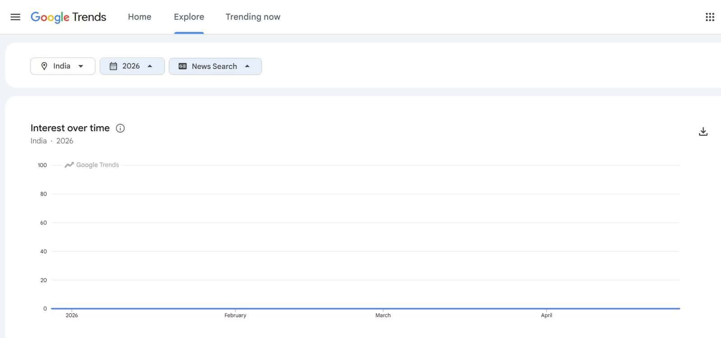Open the hamburger main menu
Image resolution: width=721 pixels, height=338 pixels.
point(15,17)
